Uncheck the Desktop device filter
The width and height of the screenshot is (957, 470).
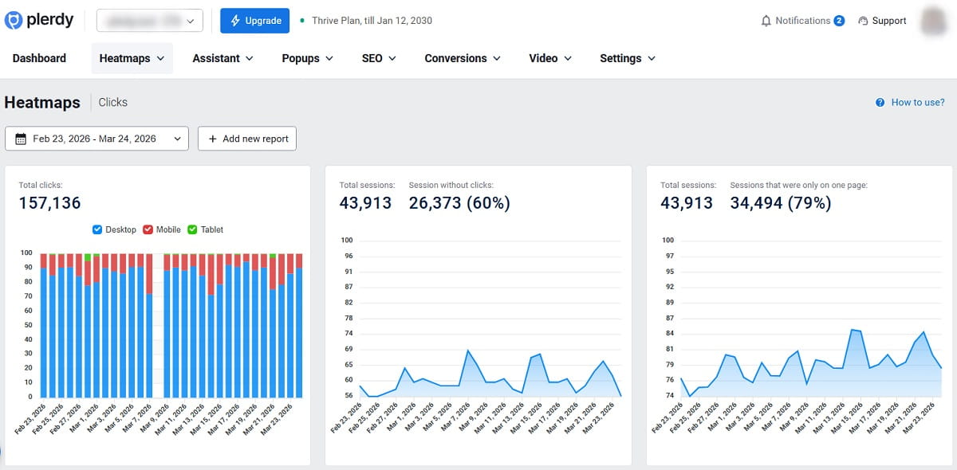click(x=99, y=229)
